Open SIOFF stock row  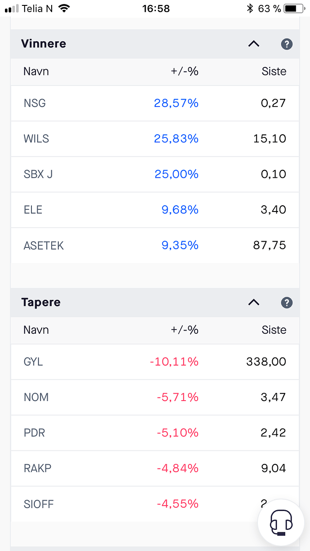pos(39,504)
